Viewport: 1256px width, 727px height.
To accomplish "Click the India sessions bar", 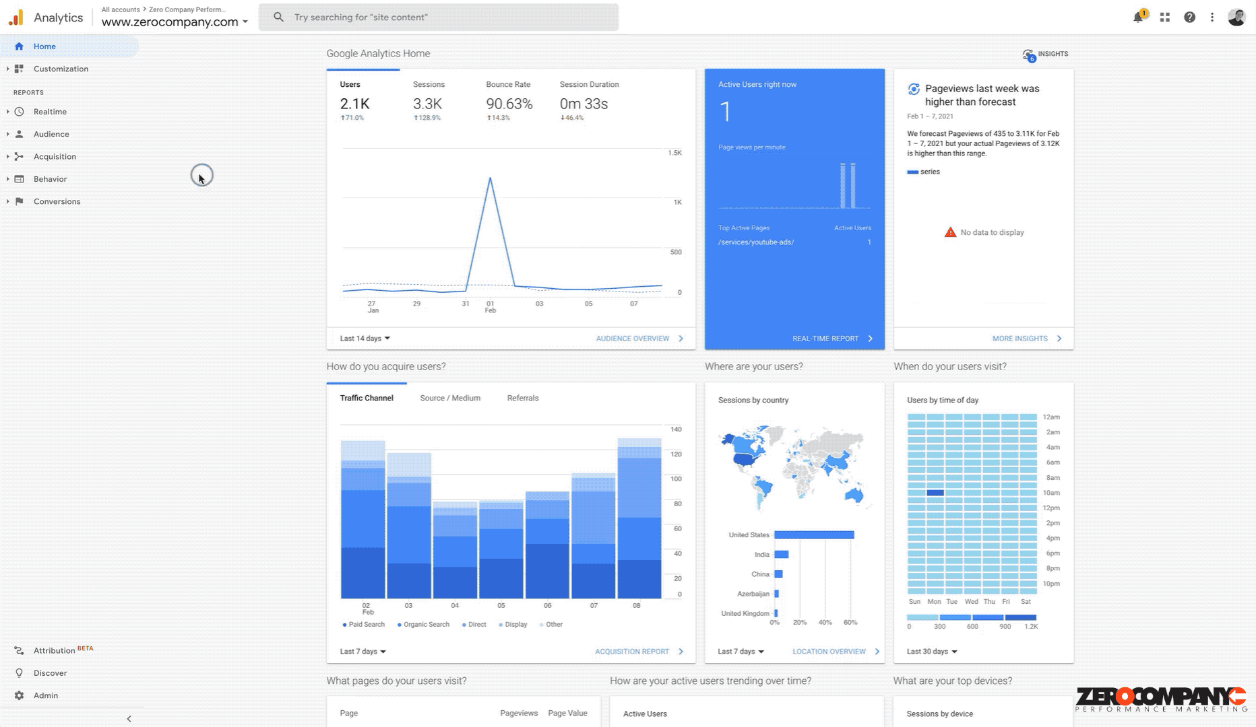I will 782,555.
